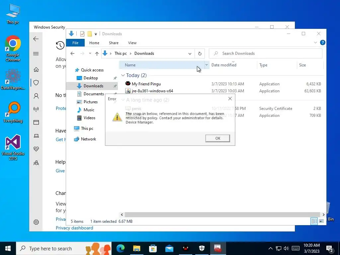Open the Visual Studio 2015 shortcut

pos(13,147)
